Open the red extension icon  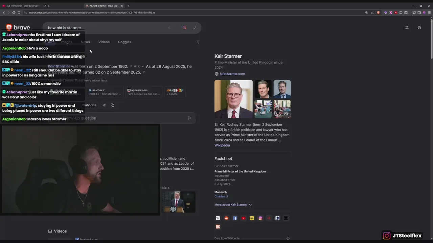click(x=396, y=12)
